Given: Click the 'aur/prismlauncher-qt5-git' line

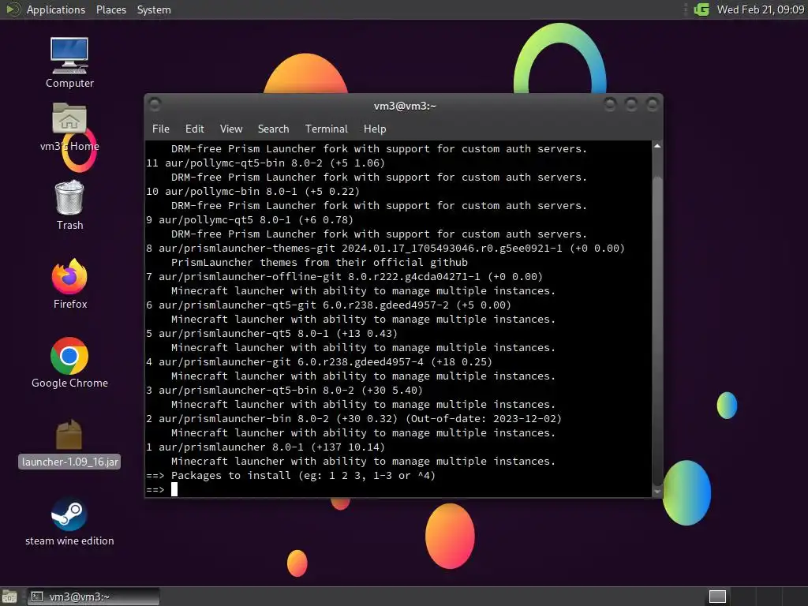Looking at the screenshot, I should [328, 305].
